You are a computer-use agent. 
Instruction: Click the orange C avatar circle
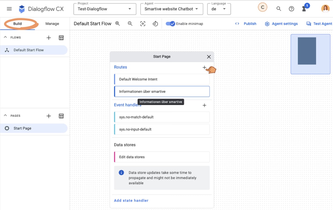point(262,8)
